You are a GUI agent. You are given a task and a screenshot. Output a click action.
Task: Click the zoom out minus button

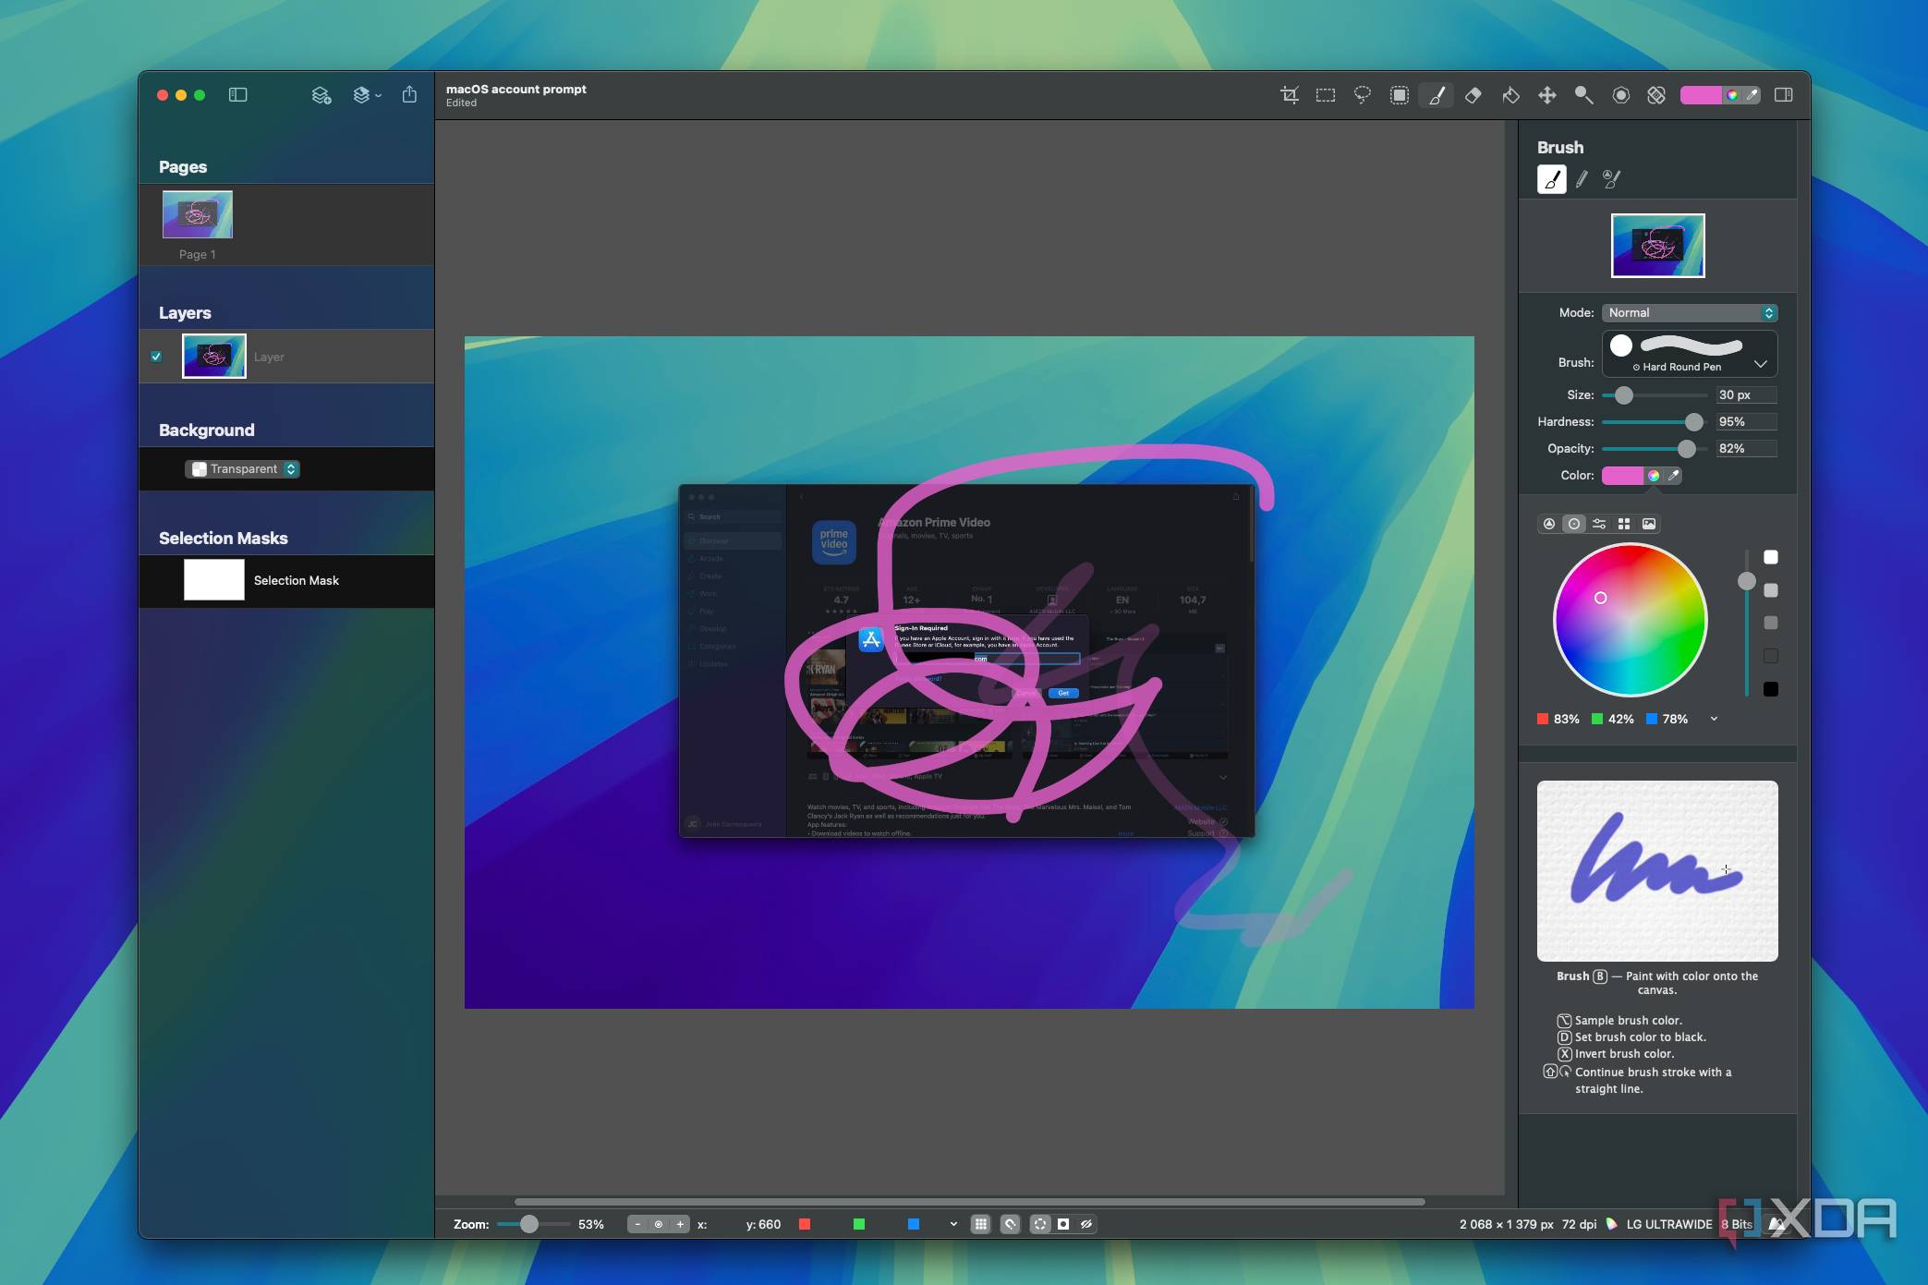[x=637, y=1224]
